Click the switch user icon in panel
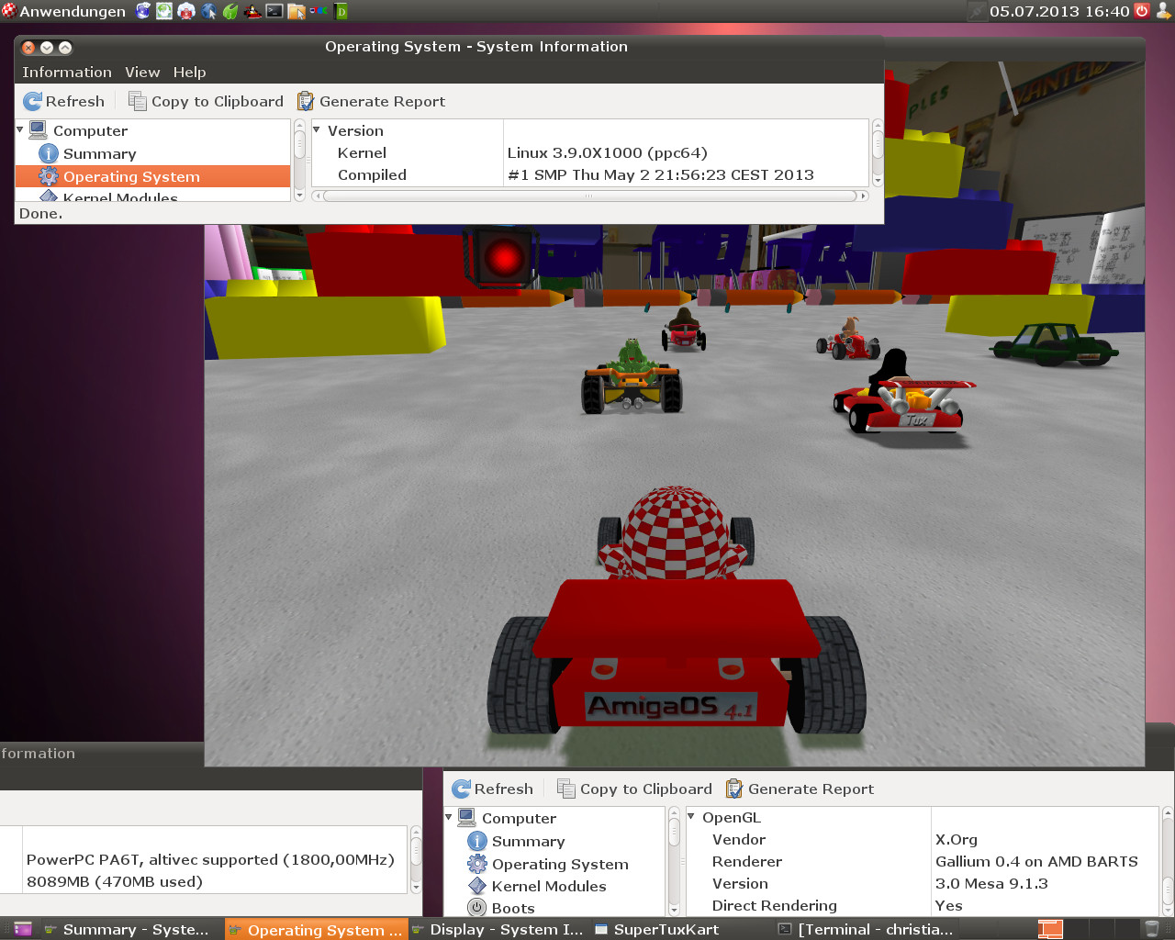Screen dimensions: 1175x940 pos(1164,11)
